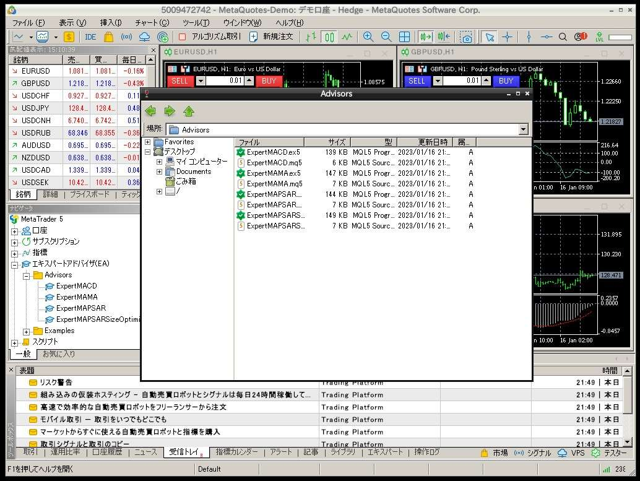
Task: Click the green LVL icon in the toolbar
Action: coord(599,37)
